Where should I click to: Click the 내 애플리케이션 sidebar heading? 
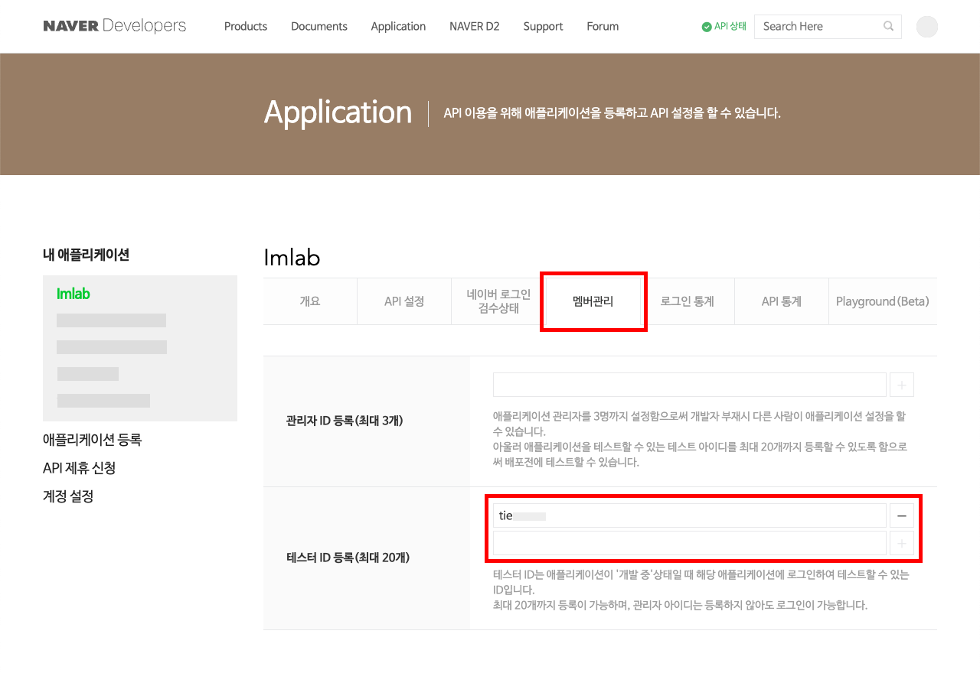tap(87, 255)
